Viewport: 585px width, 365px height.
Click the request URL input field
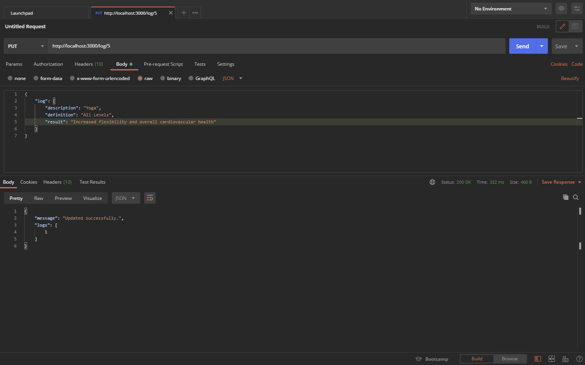coord(277,46)
